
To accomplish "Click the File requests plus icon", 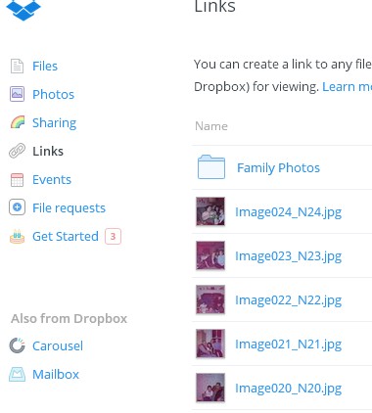I will click(17, 207).
